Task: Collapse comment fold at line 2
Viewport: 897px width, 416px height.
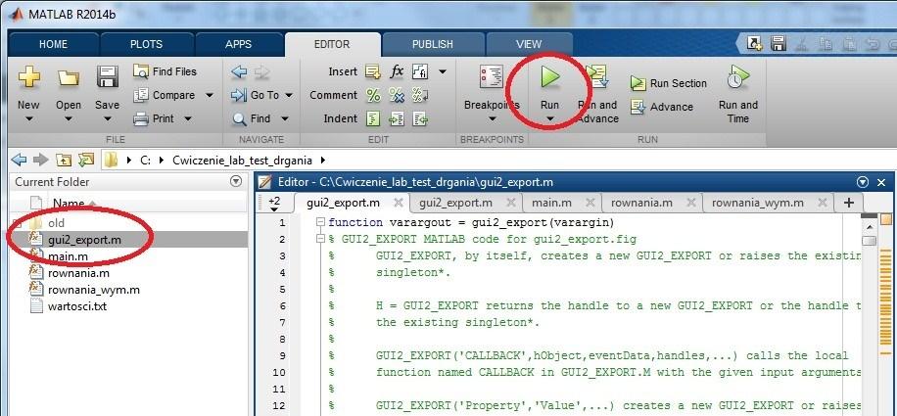Action: coord(320,239)
